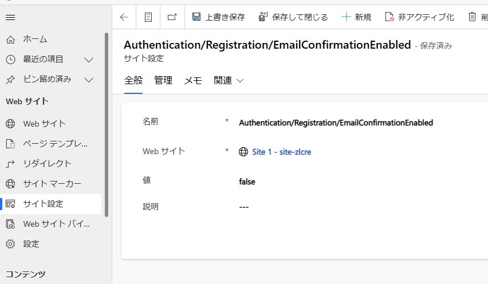This screenshot has height=284, width=488.
Task: Click the hamburger menu icon
Action: point(10,17)
